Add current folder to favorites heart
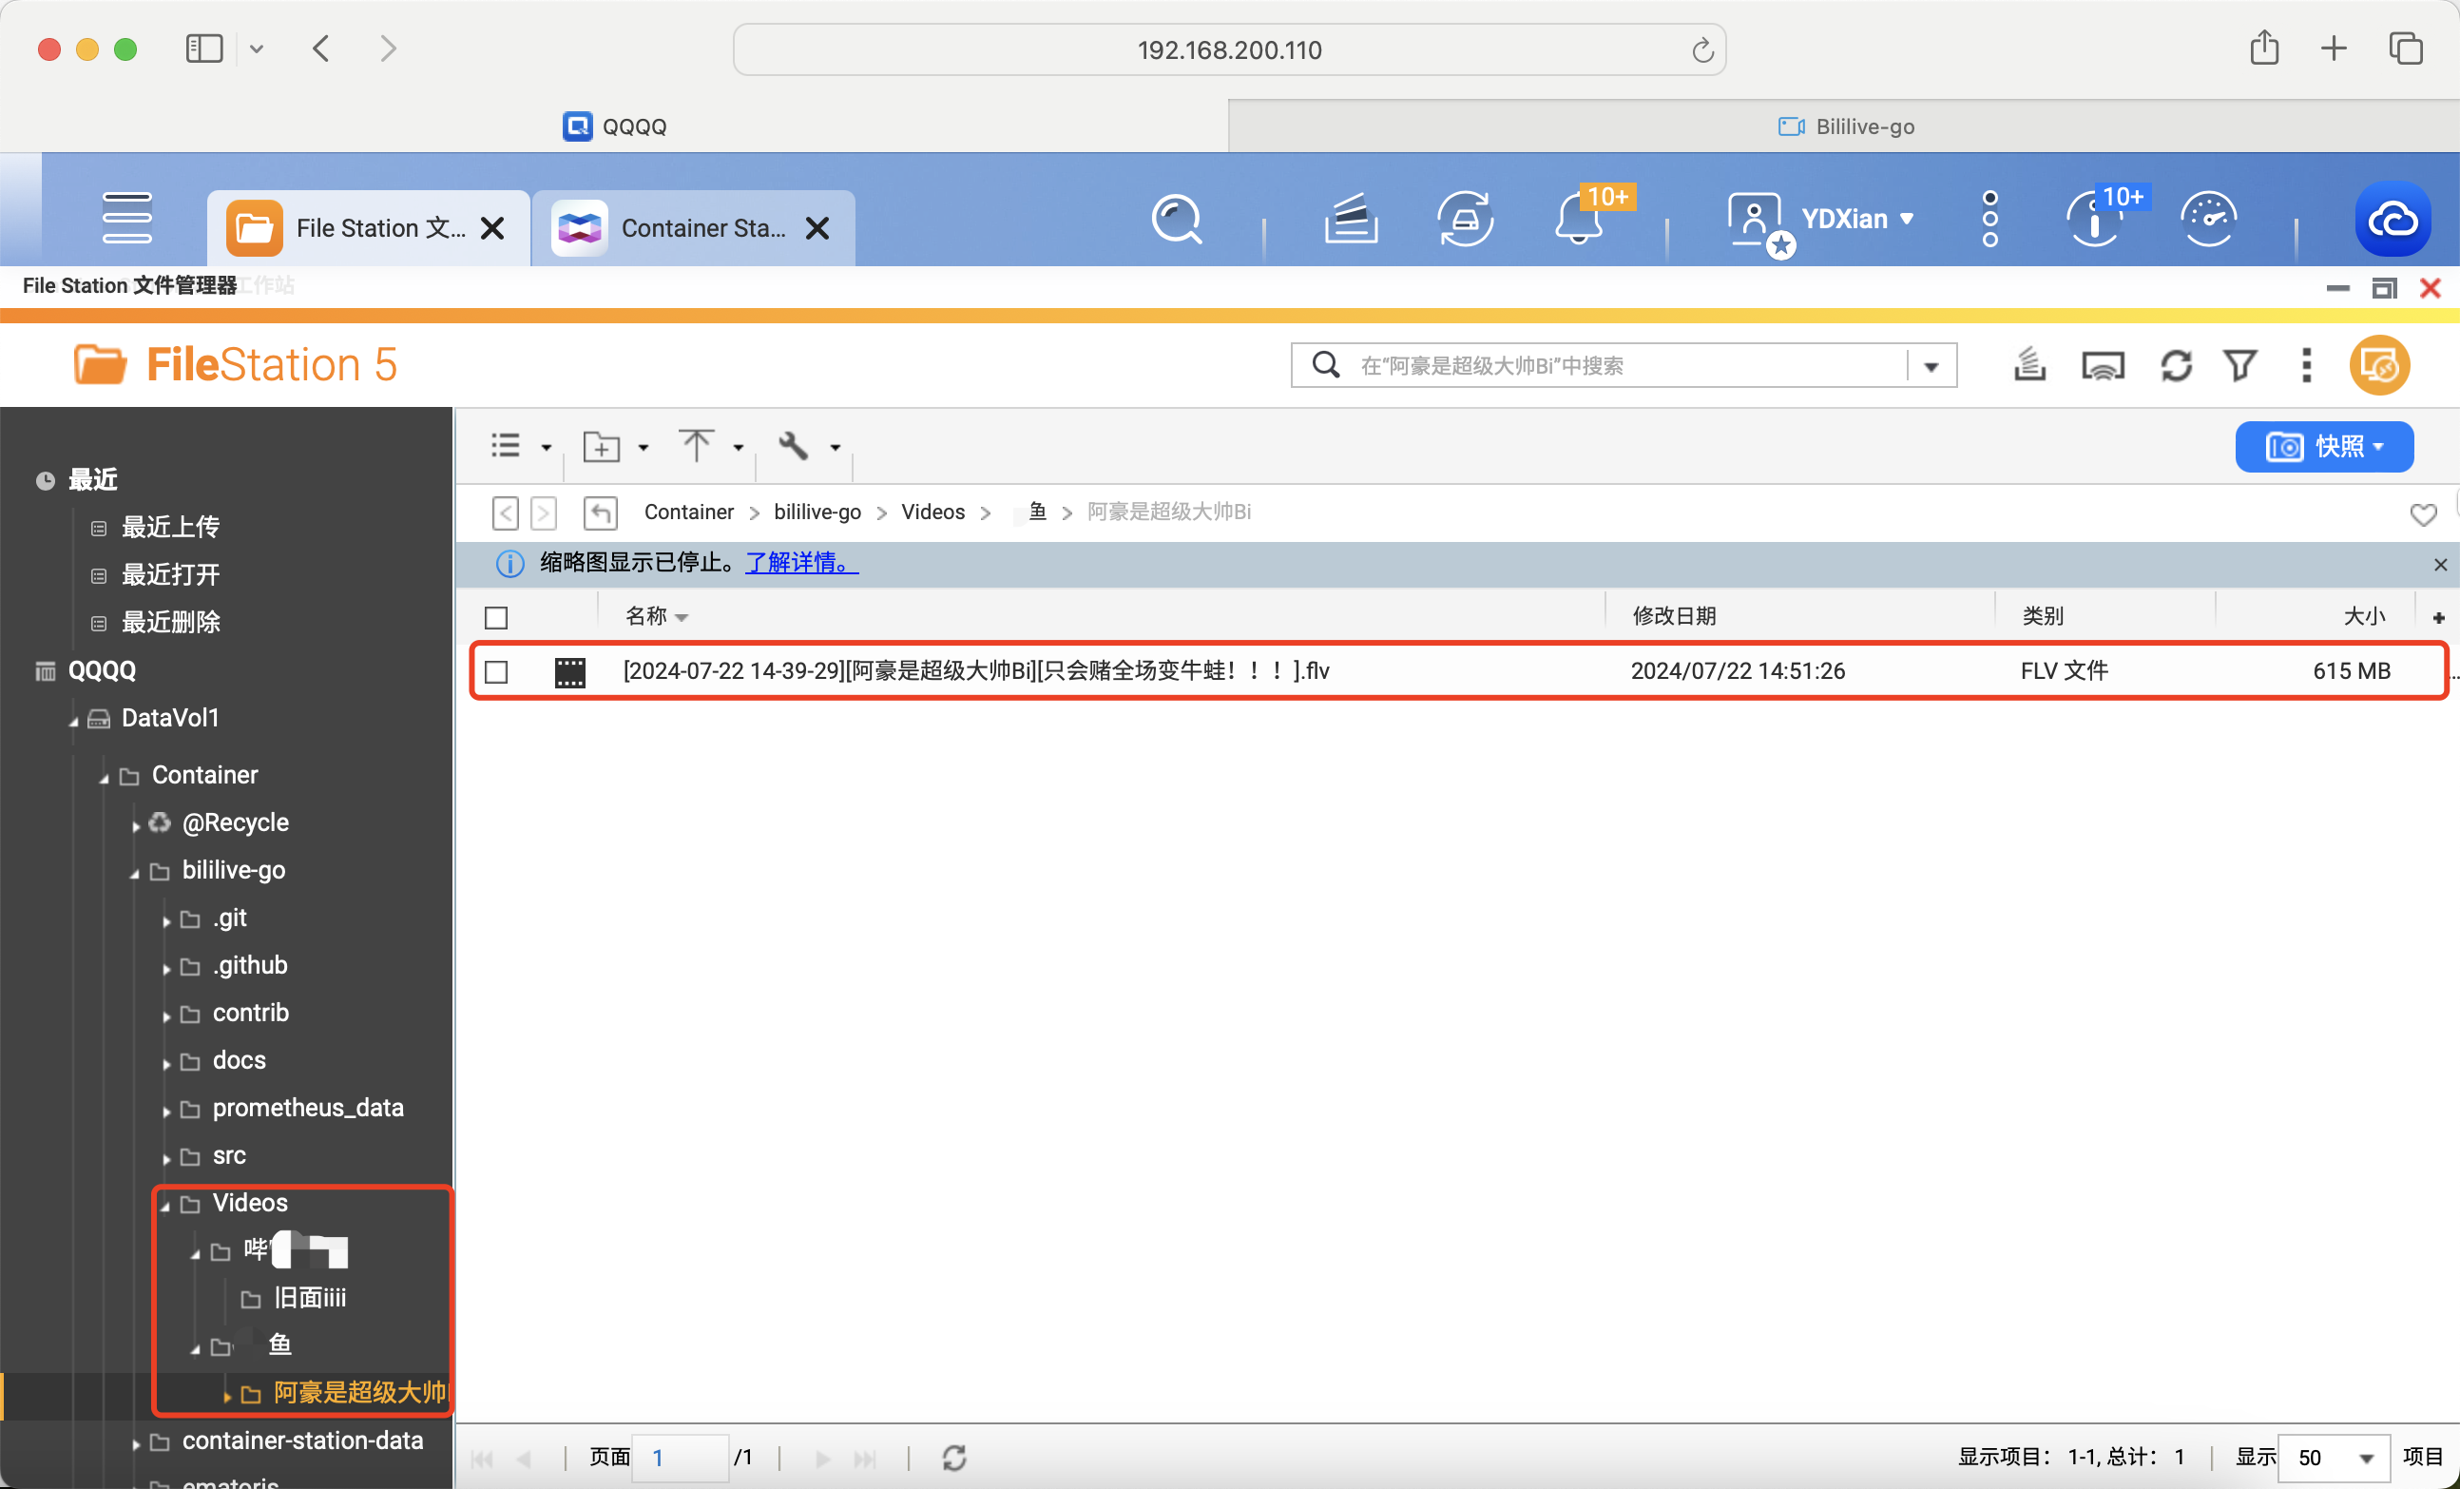 2423,514
